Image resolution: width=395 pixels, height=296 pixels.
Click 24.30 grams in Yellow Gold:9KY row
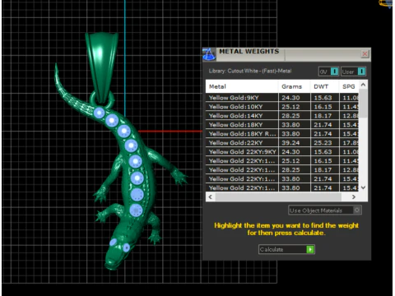point(290,98)
